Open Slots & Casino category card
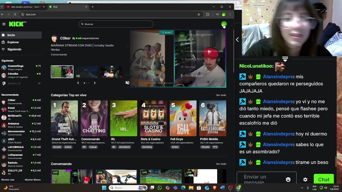 coord(153,118)
